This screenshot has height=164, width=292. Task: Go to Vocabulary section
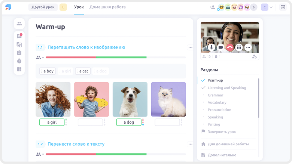pyautogui.click(x=217, y=102)
